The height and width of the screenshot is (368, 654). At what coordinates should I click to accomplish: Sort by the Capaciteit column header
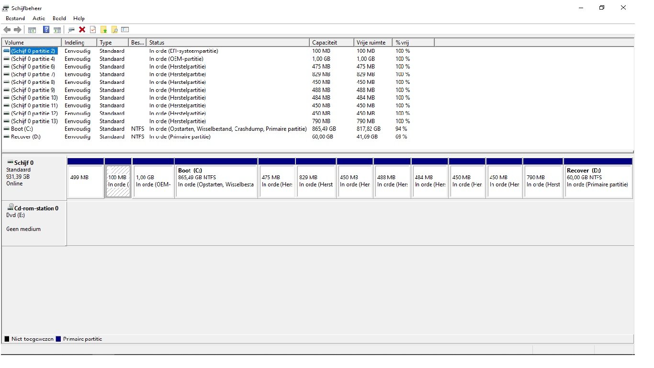click(x=332, y=43)
